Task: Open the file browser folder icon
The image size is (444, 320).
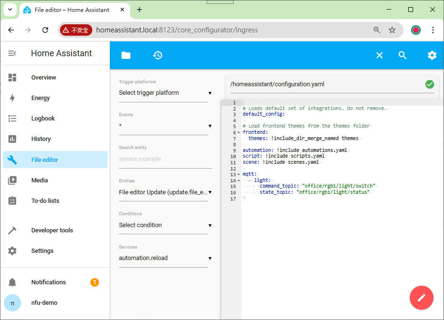Action: click(126, 55)
